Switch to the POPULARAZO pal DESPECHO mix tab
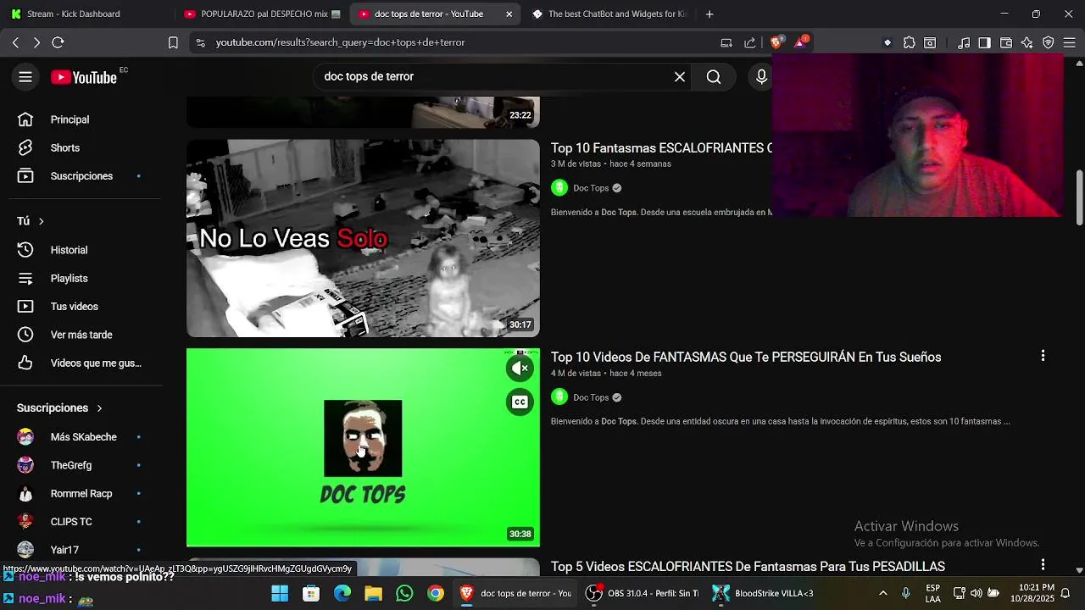Image resolution: width=1085 pixels, height=610 pixels. (262, 14)
